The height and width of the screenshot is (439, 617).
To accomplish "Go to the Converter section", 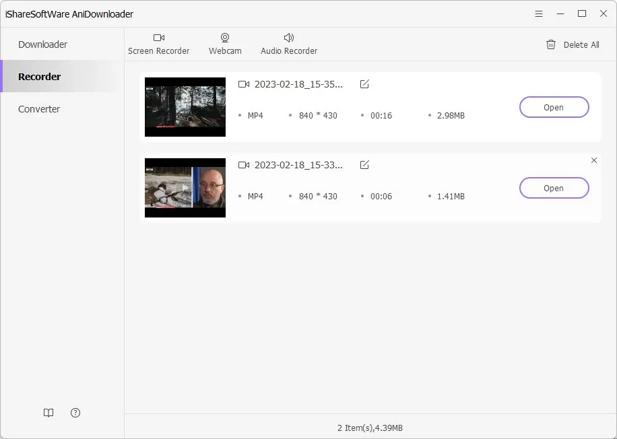I will click(x=39, y=109).
